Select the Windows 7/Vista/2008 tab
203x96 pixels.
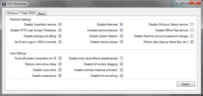(21, 13)
